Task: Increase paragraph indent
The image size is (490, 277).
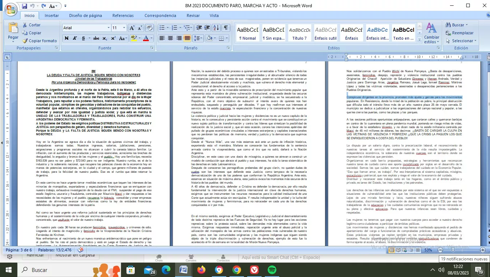Action: pos(208,28)
